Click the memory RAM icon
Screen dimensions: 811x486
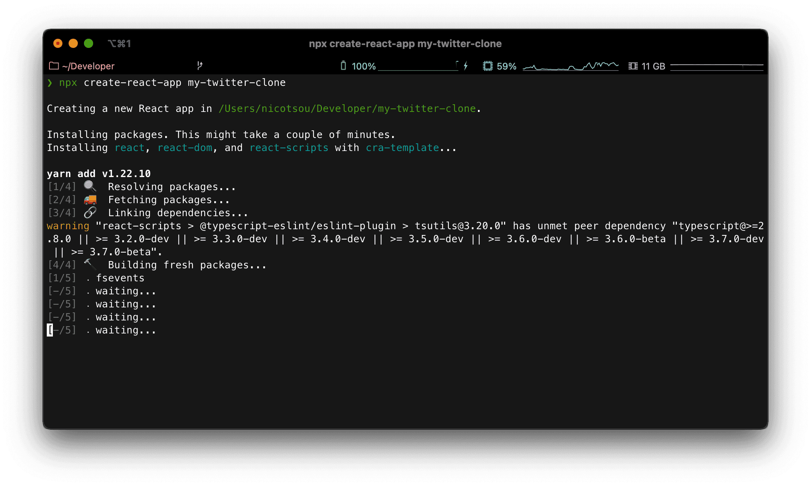pos(633,66)
